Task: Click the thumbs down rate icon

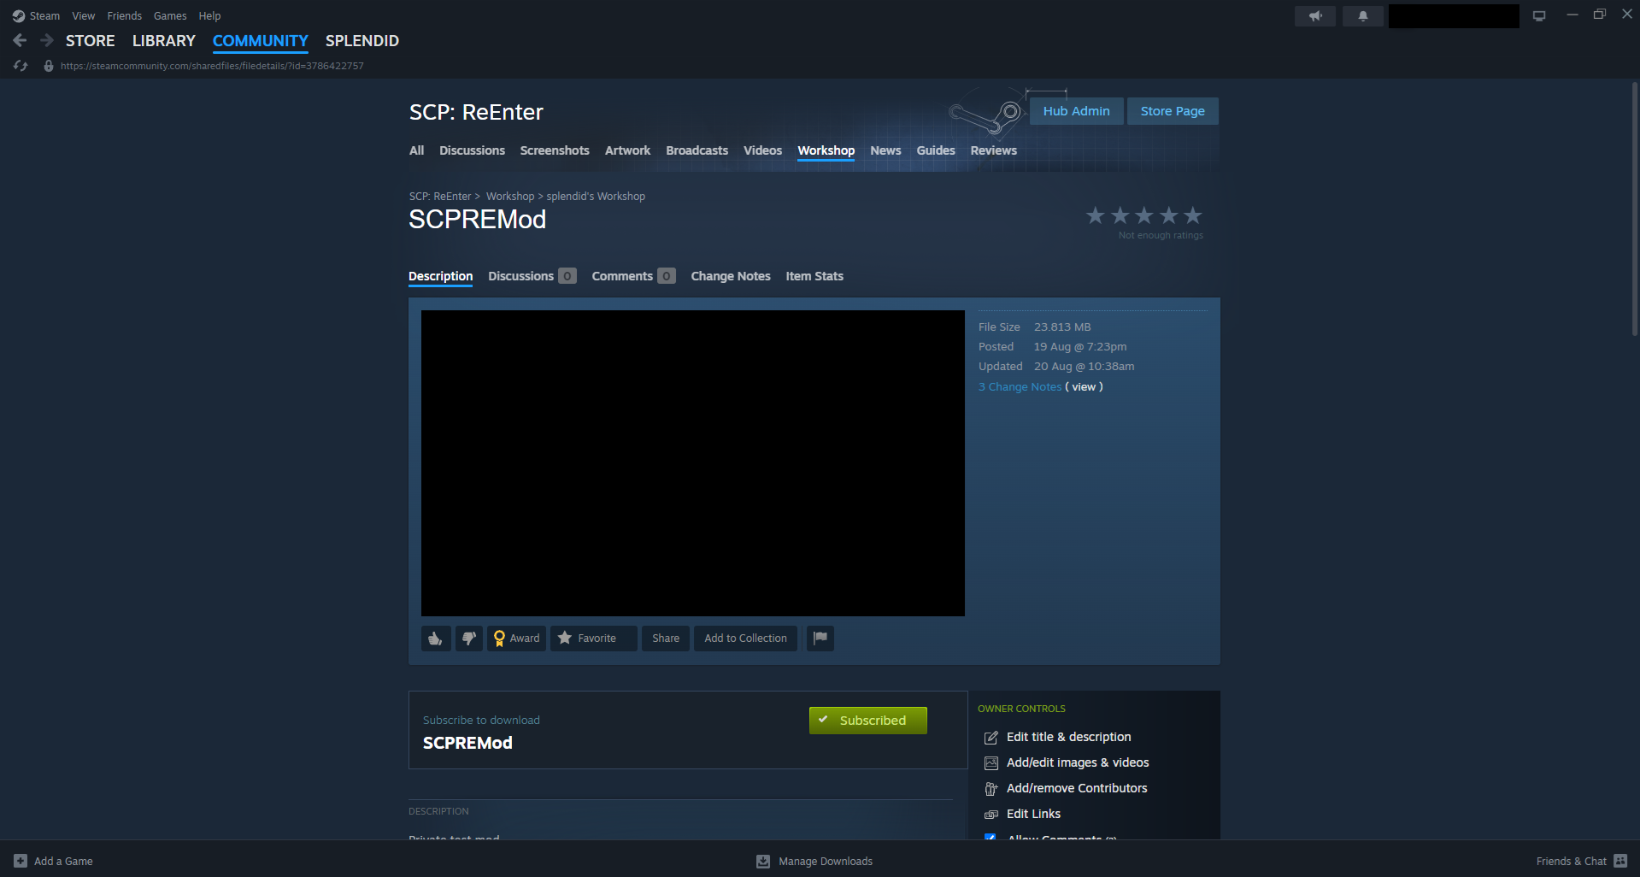Action: tap(469, 639)
